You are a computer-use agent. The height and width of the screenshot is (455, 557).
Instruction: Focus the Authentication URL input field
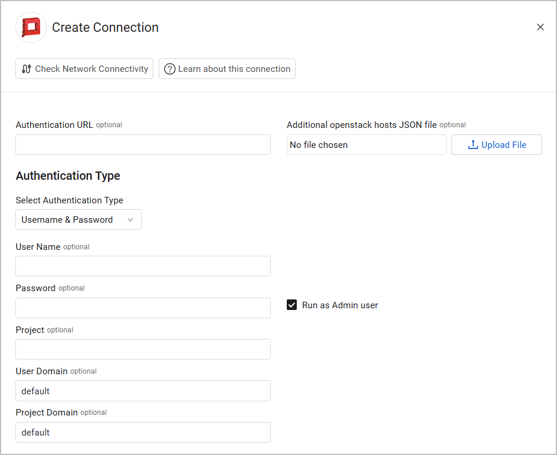pyautogui.click(x=143, y=145)
